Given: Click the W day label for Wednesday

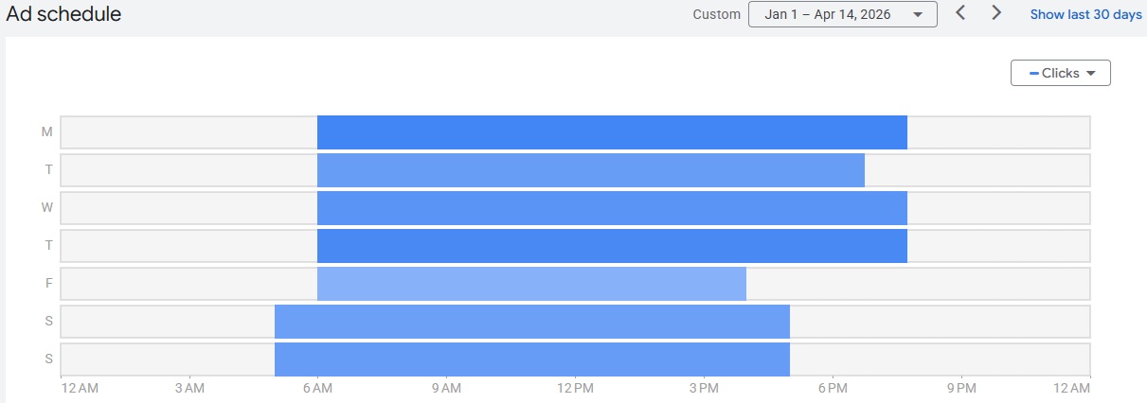Looking at the screenshot, I should pyautogui.click(x=47, y=208).
